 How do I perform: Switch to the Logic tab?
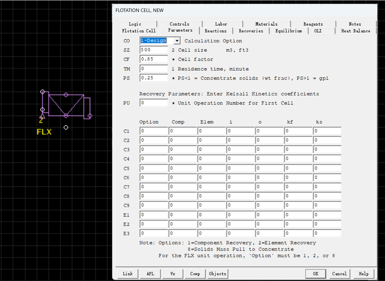[135, 24]
